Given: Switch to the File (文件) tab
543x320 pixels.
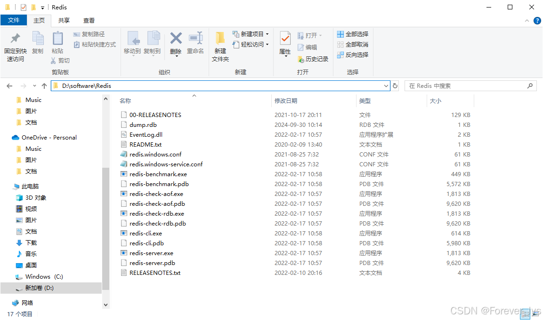Looking at the screenshot, I should tap(14, 20).
